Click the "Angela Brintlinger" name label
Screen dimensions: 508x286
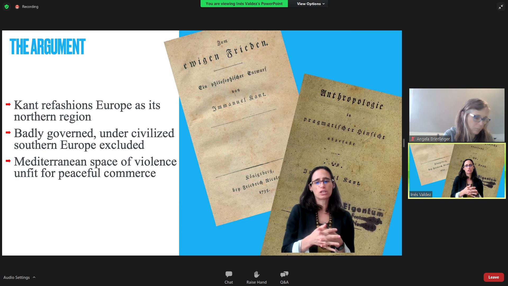pyautogui.click(x=433, y=139)
